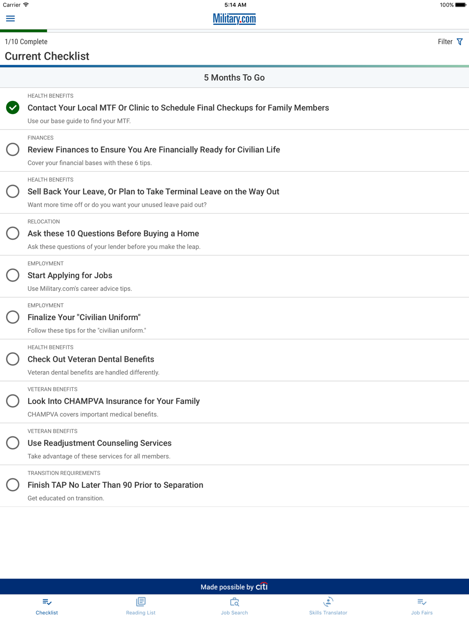The image size is (469, 626).
Task: Open Finish TAP No Later Than 90 item
Action: coord(234,486)
